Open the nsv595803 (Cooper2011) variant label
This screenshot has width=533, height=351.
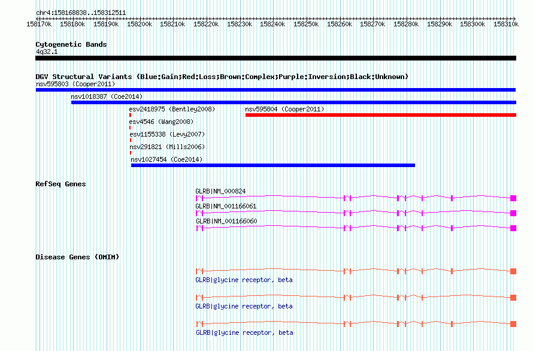(x=75, y=84)
